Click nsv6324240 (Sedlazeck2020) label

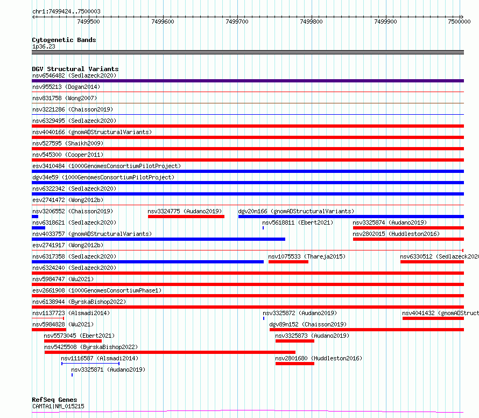click(74, 268)
